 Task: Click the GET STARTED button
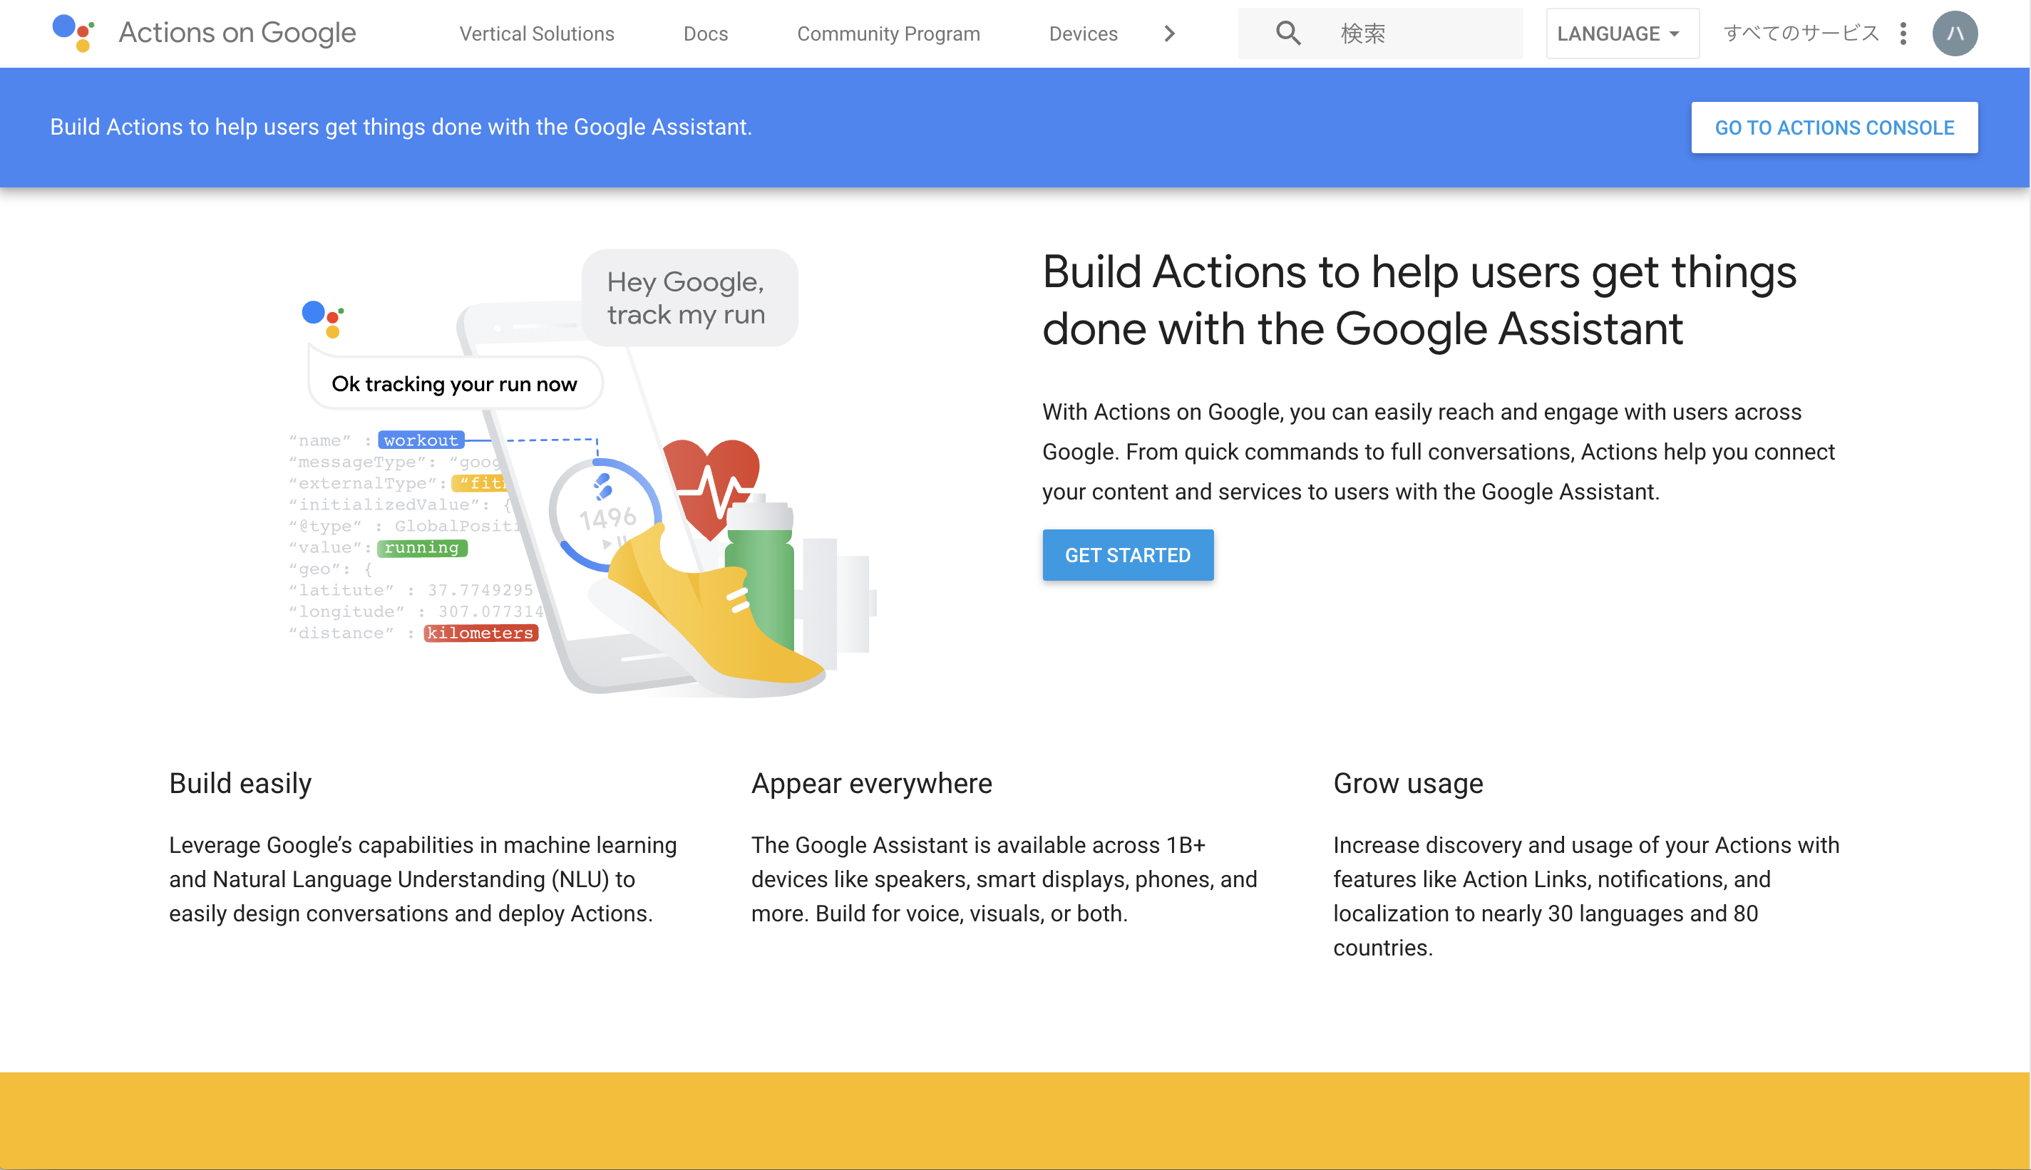(x=1128, y=555)
